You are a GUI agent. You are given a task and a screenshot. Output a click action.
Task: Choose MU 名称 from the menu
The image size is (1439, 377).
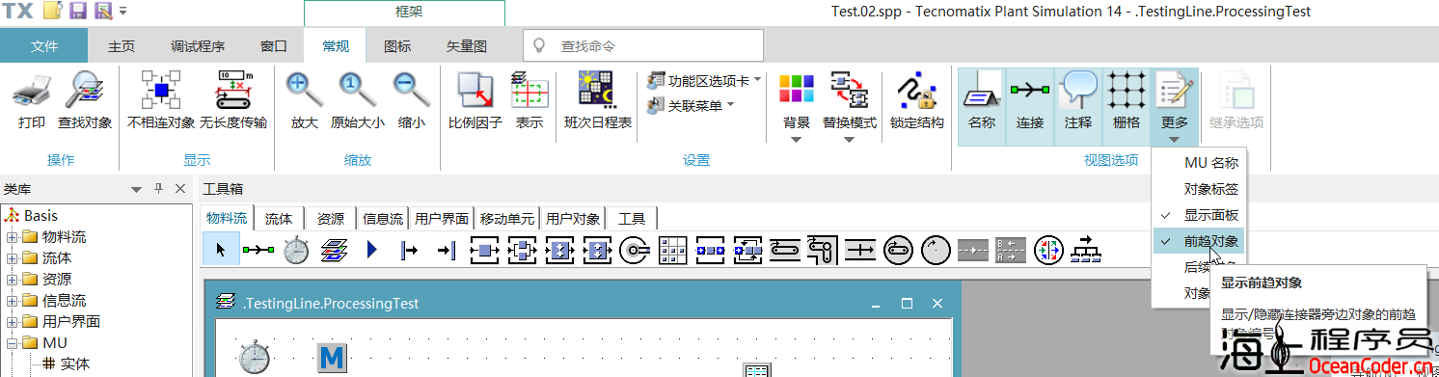1211,163
